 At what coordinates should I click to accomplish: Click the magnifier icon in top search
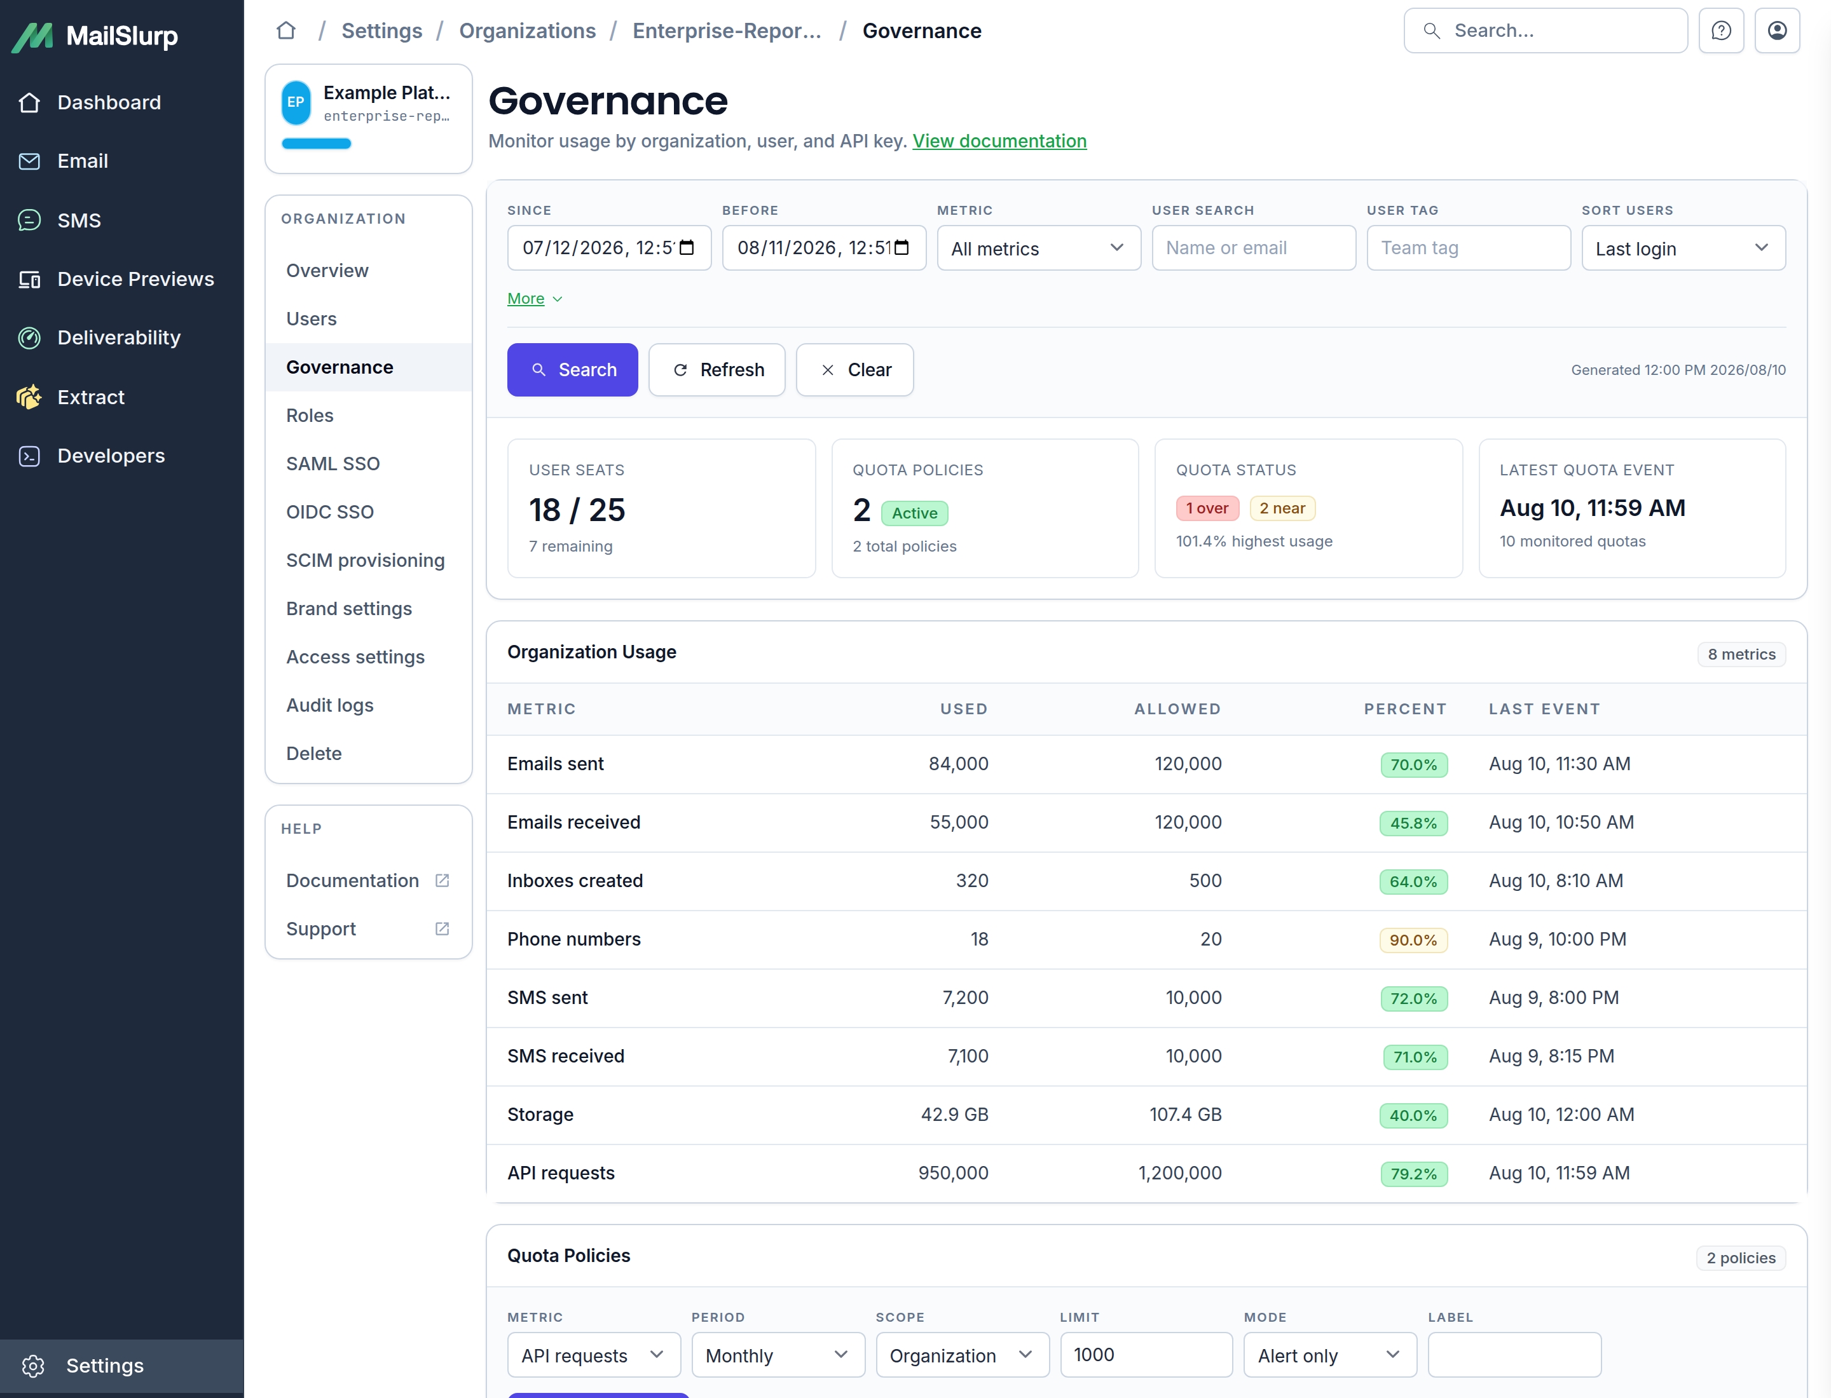click(1431, 31)
